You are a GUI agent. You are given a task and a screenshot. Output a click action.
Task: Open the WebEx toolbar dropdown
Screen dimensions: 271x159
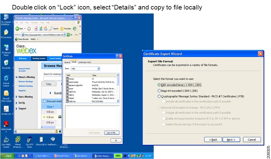pyautogui.click(x=38, y=39)
